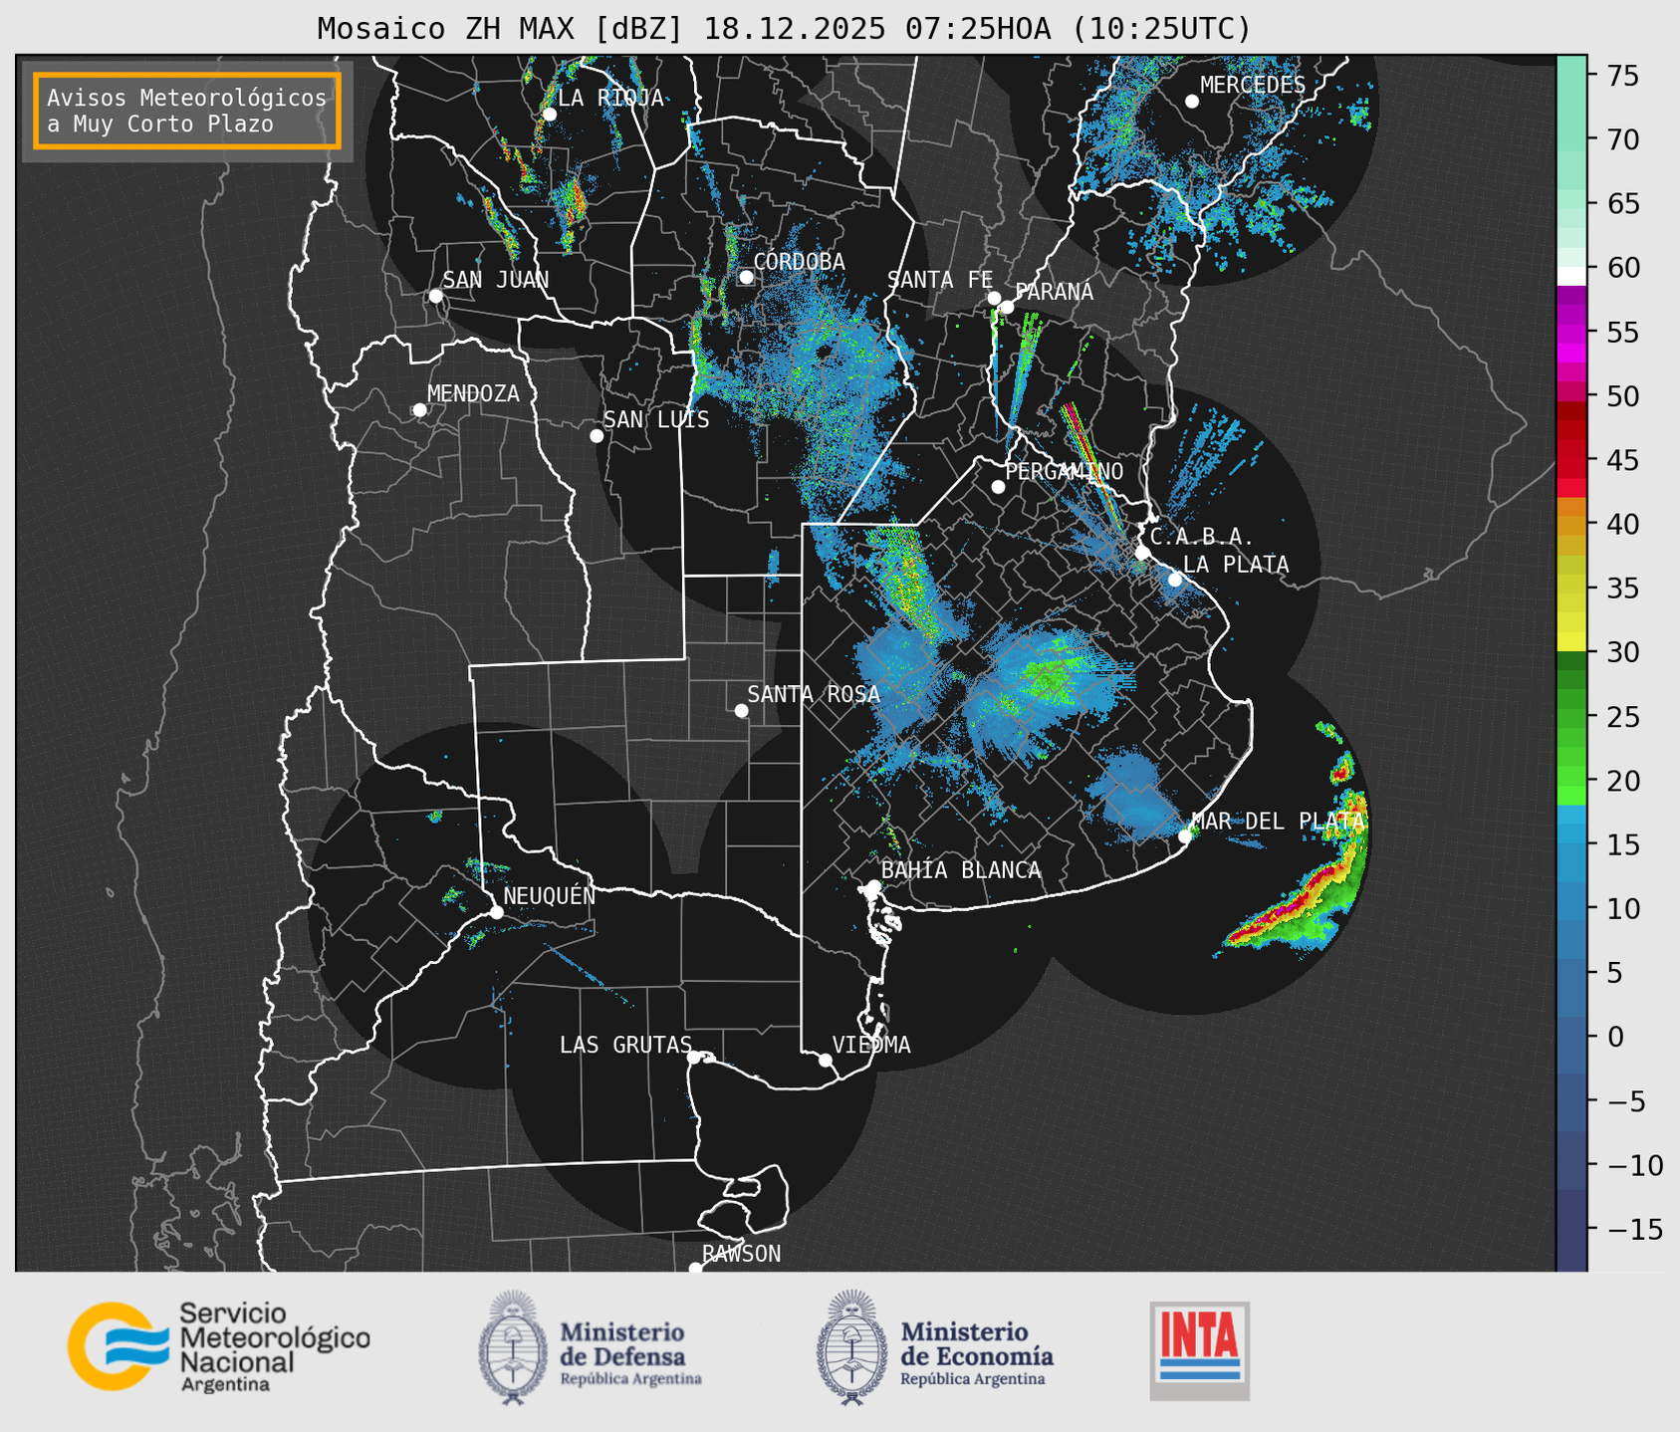Click the INTA logo

tap(1200, 1351)
